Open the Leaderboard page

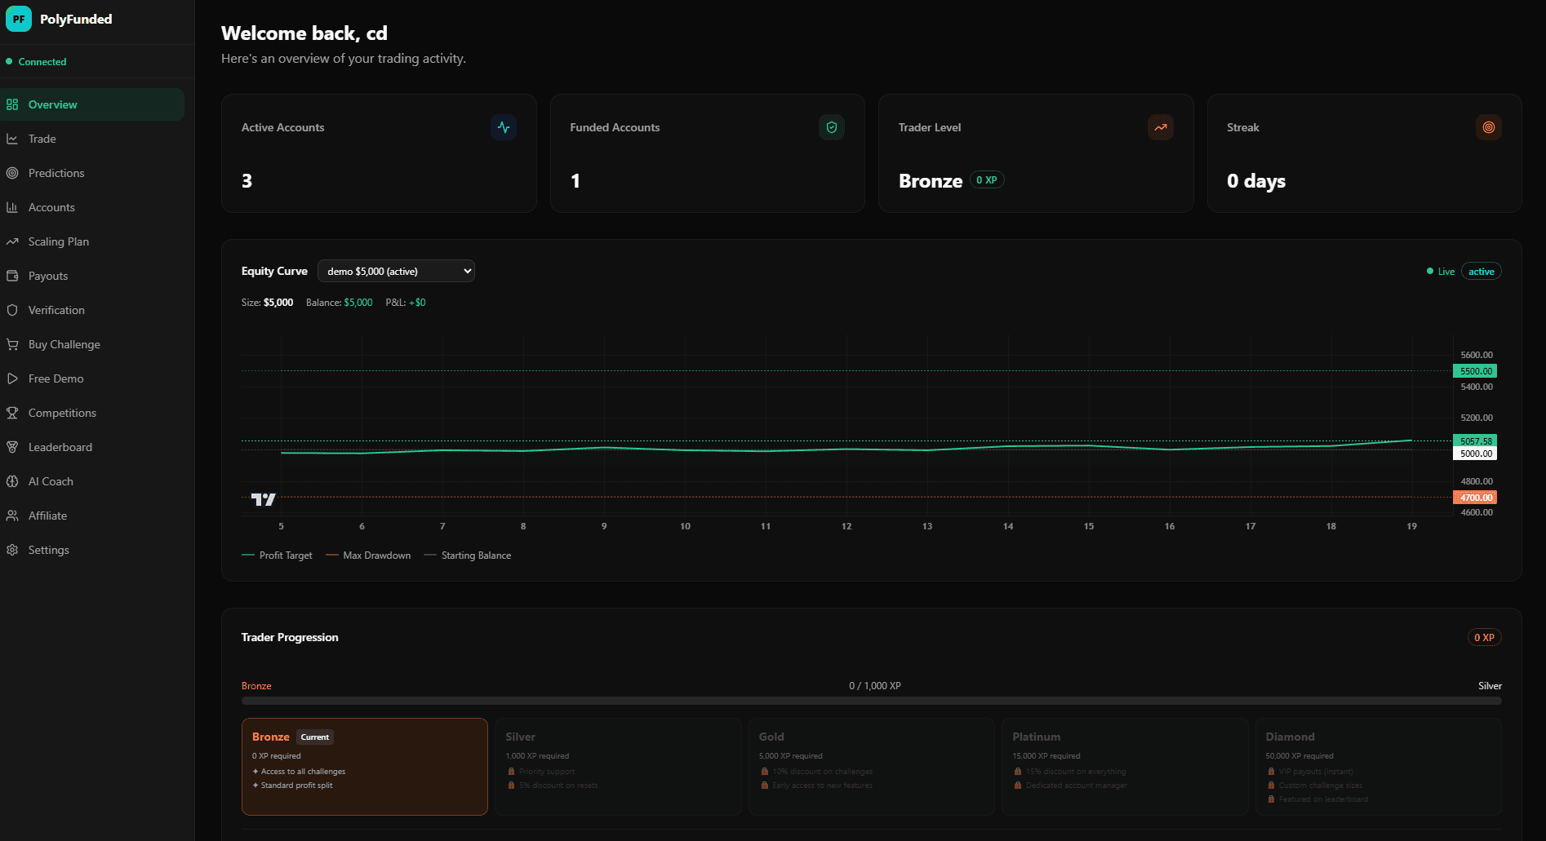pyautogui.click(x=59, y=447)
